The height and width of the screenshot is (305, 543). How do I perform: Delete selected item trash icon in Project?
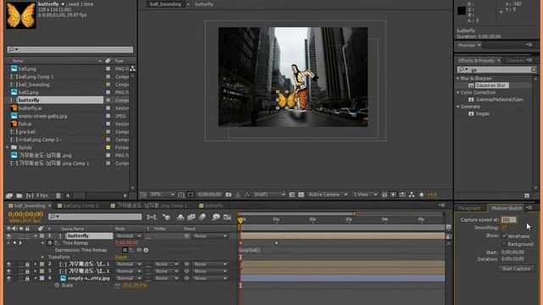(59, 196)
